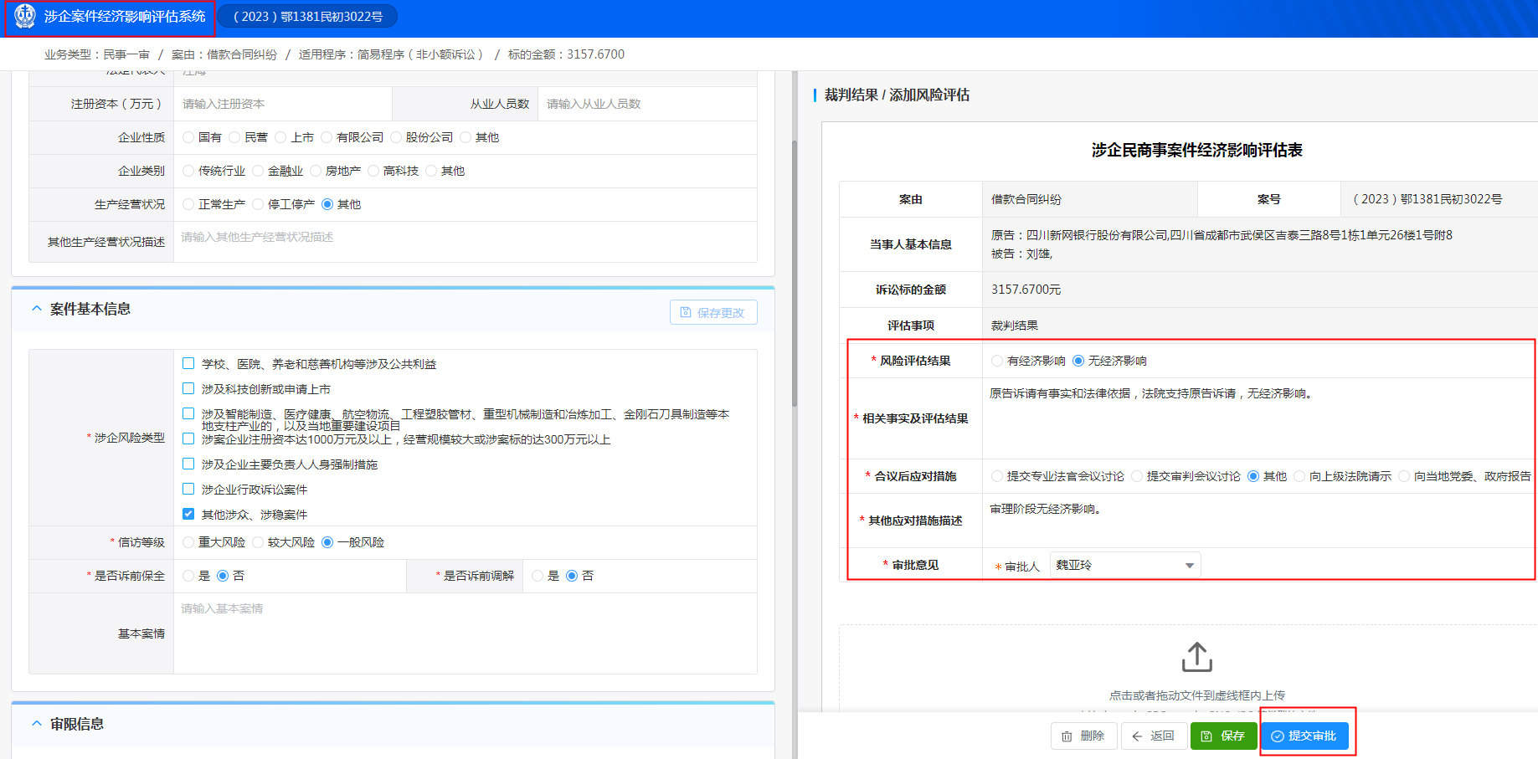Select 一般风险 petition level radio

(x=327, y=542)
